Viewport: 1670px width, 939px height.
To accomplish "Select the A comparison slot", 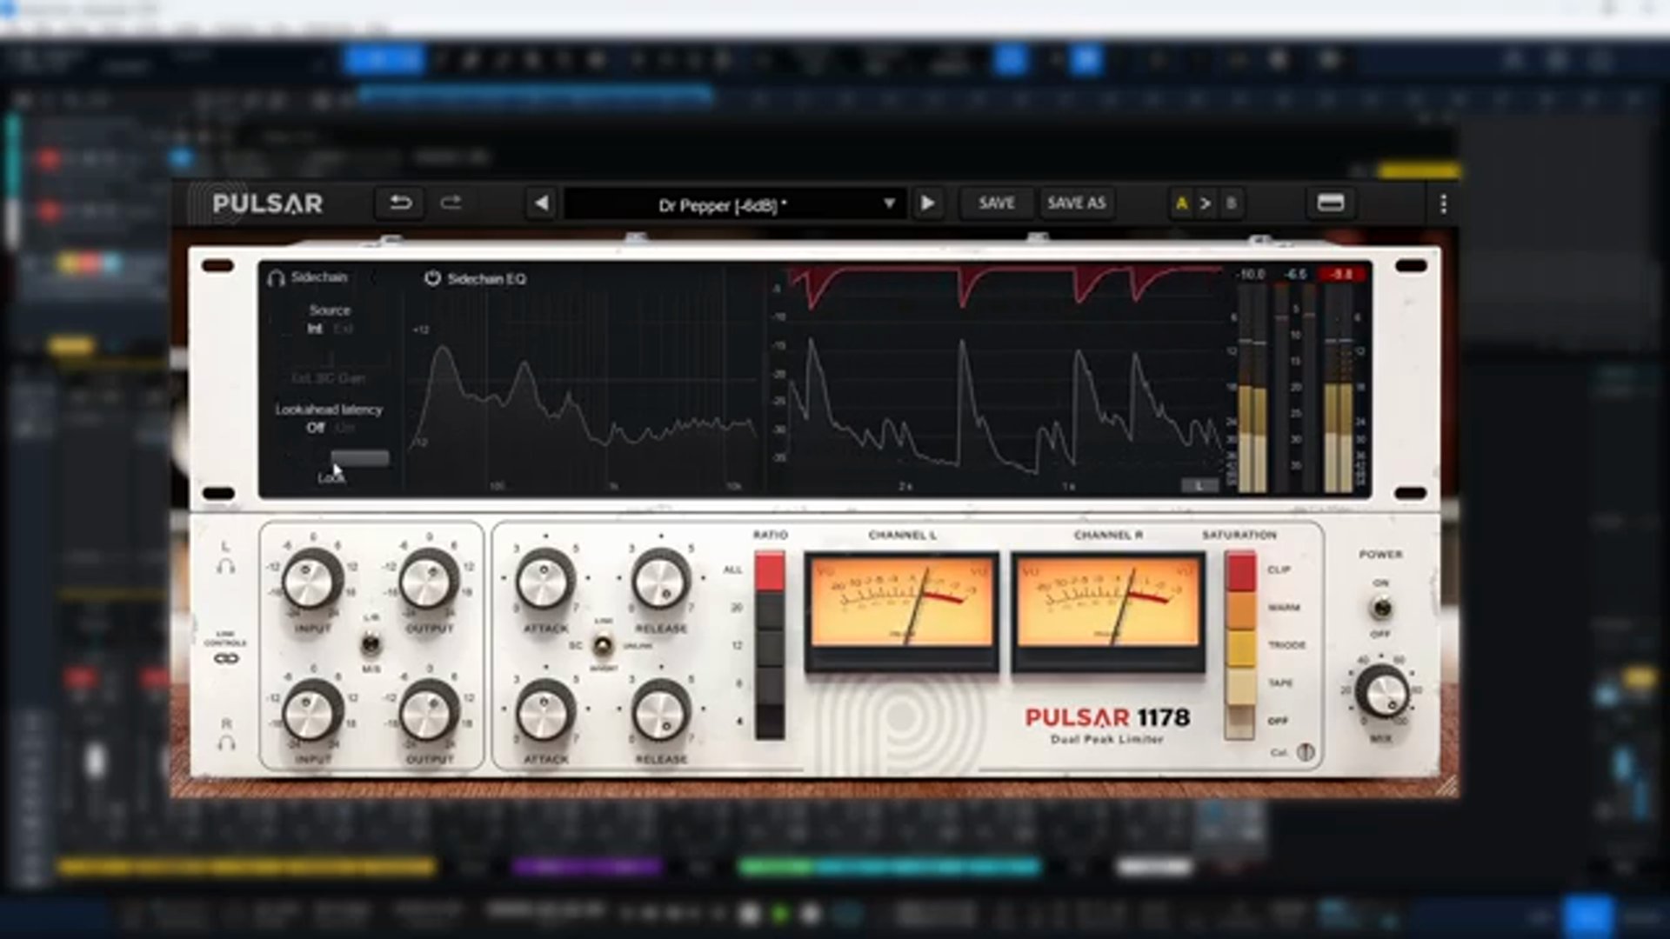I will (x=1181, y=204).
